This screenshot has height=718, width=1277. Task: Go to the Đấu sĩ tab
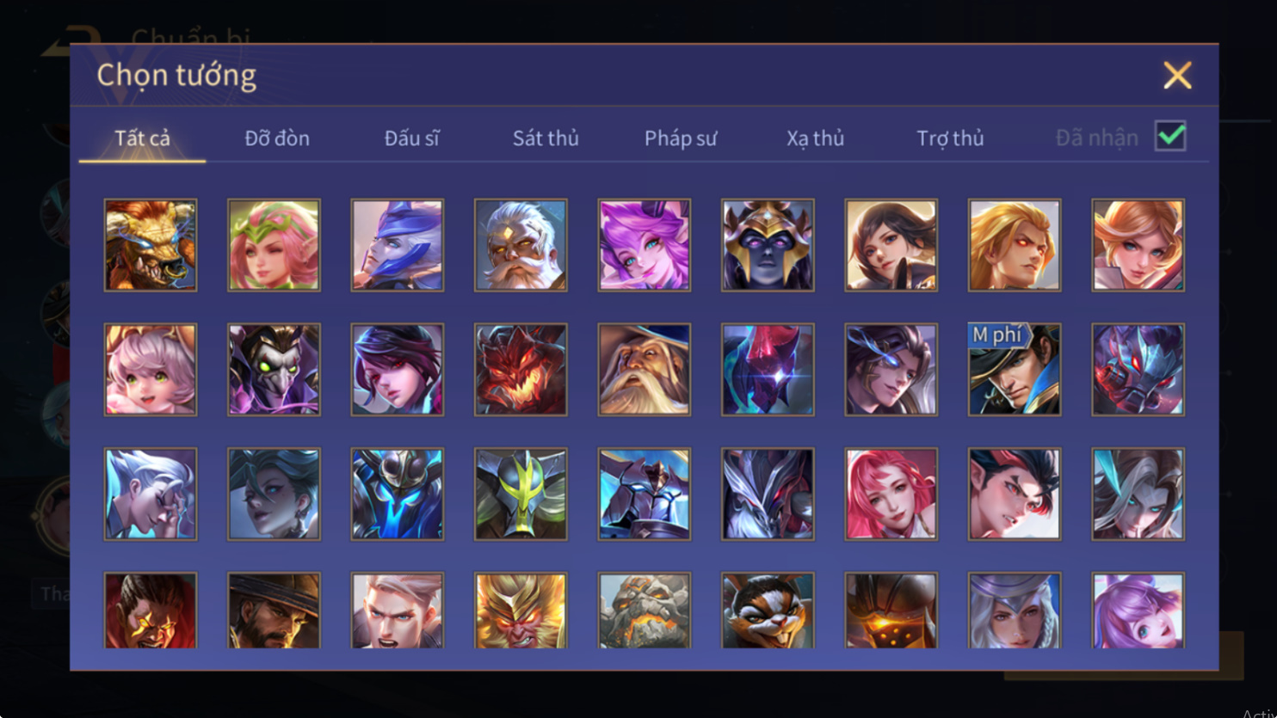(412, 138)
